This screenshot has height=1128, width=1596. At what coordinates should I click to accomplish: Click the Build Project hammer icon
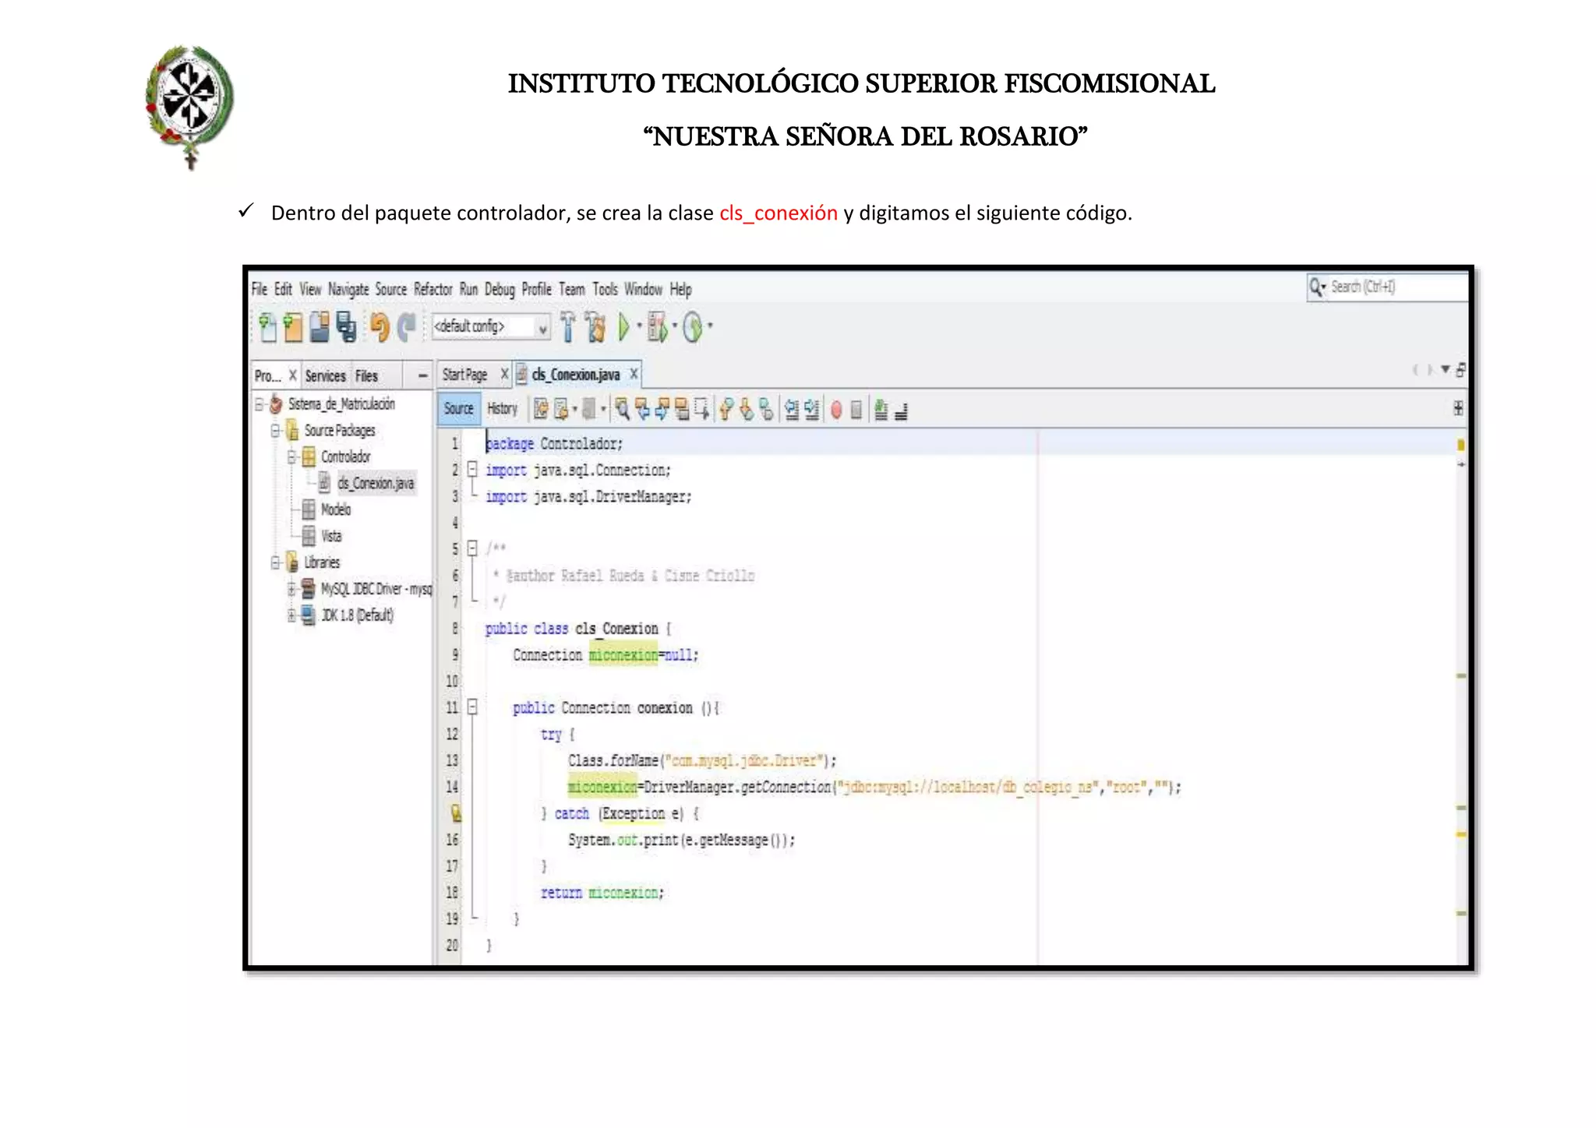[x=568, y=327]
